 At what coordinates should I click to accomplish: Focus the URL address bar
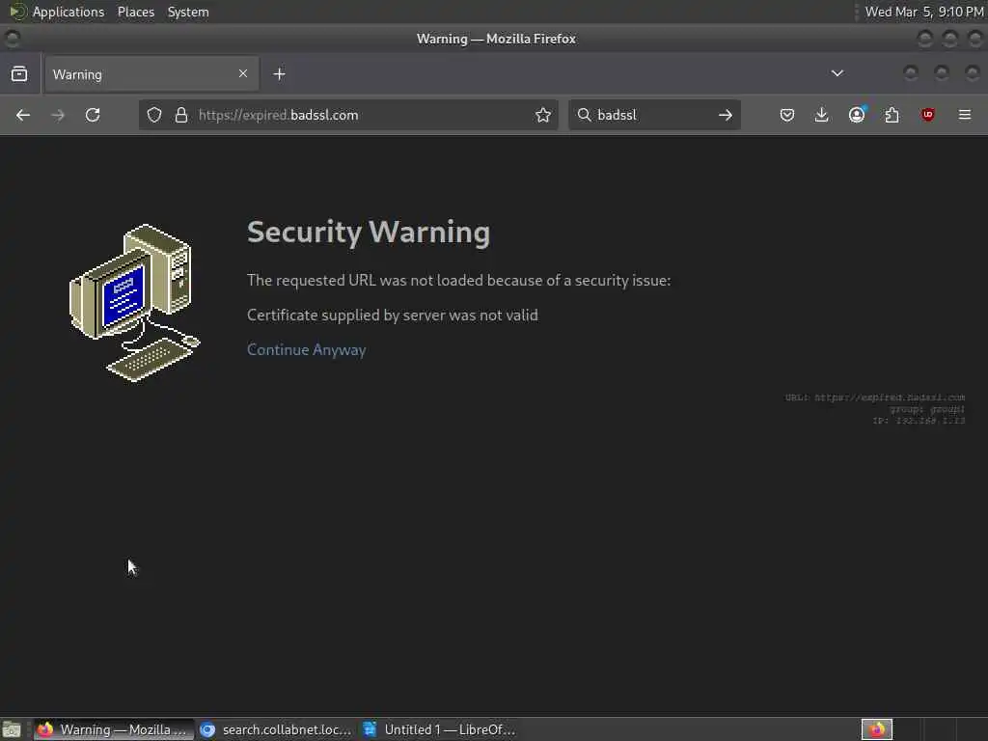(348, 116)
